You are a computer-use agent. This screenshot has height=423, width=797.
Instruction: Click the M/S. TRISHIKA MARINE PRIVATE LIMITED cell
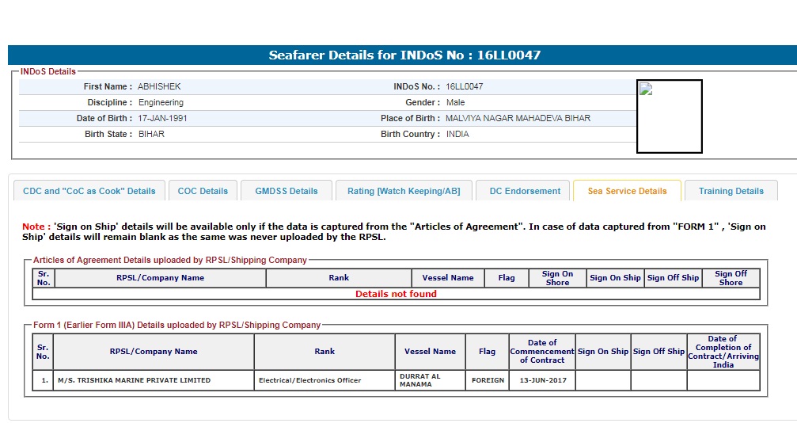pos(154,380)
